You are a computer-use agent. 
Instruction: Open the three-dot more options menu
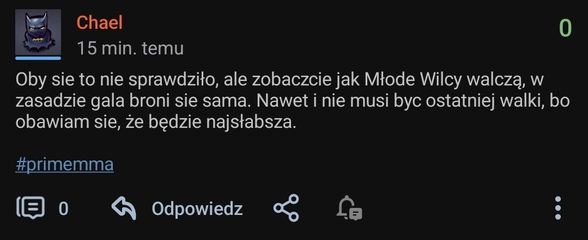(x=558, y=208)
